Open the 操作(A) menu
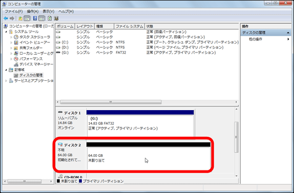This screenshot has height=193, width=294. (x=33, y=12)
